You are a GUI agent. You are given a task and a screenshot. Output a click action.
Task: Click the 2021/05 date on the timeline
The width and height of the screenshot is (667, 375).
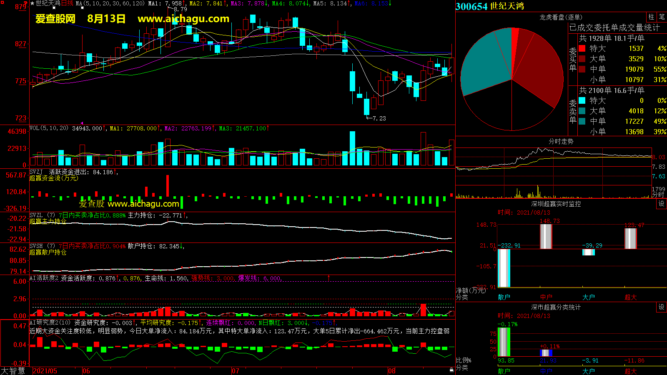tap(45, 371)
